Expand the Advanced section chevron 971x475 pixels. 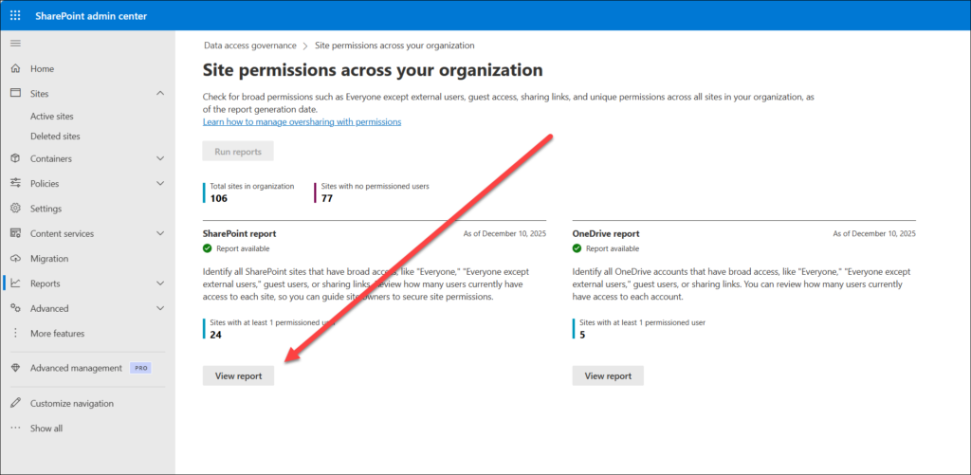click(x=160, y=308)
